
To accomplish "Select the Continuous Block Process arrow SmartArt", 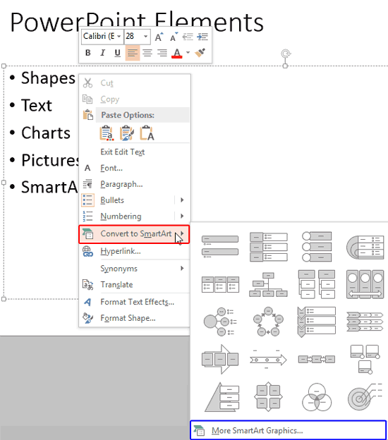I will (x=220, y=359).
